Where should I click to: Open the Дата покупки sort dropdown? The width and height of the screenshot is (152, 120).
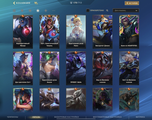[x=126, y=10]
